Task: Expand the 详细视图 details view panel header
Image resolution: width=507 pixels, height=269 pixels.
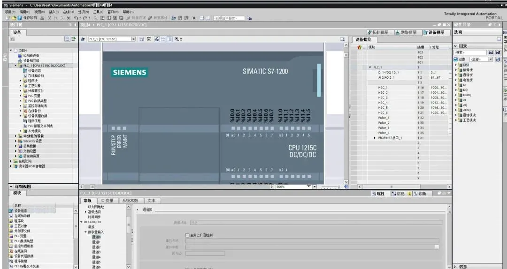Action: [x=11, y=187]
